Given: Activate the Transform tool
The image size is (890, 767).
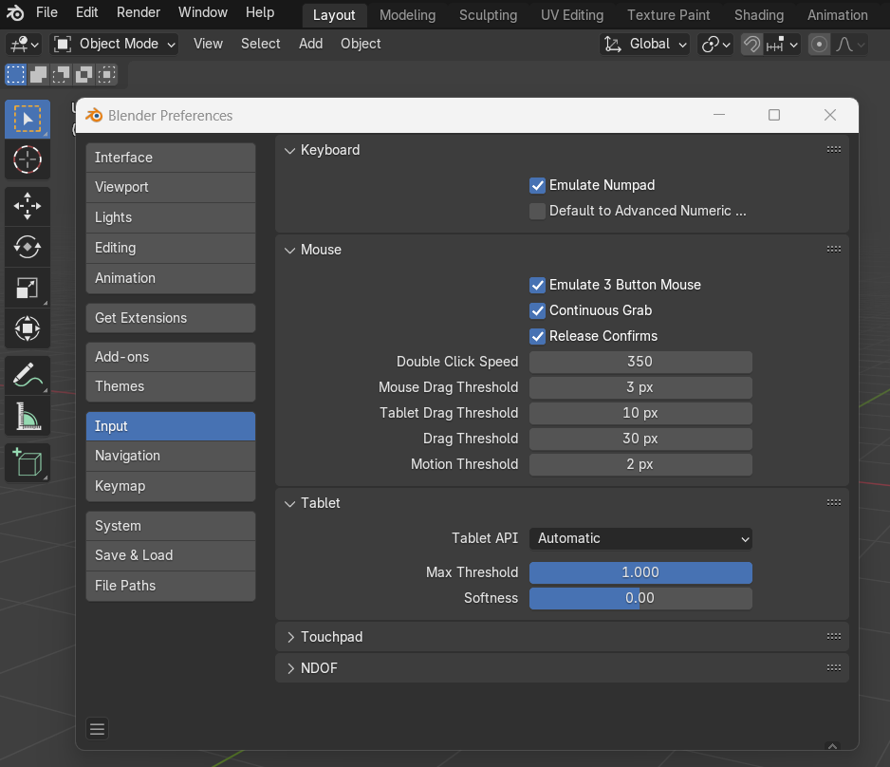Looking at the screenshot, I should 28,328.
